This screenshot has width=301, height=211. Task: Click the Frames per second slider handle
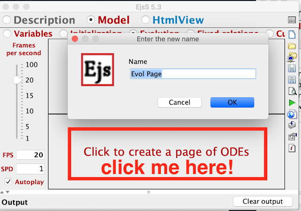(x=17, y=80)
